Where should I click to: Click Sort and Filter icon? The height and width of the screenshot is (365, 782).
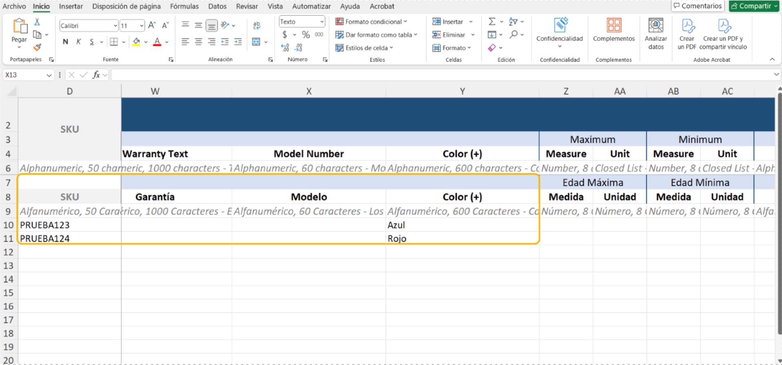(x=513, y=22)
